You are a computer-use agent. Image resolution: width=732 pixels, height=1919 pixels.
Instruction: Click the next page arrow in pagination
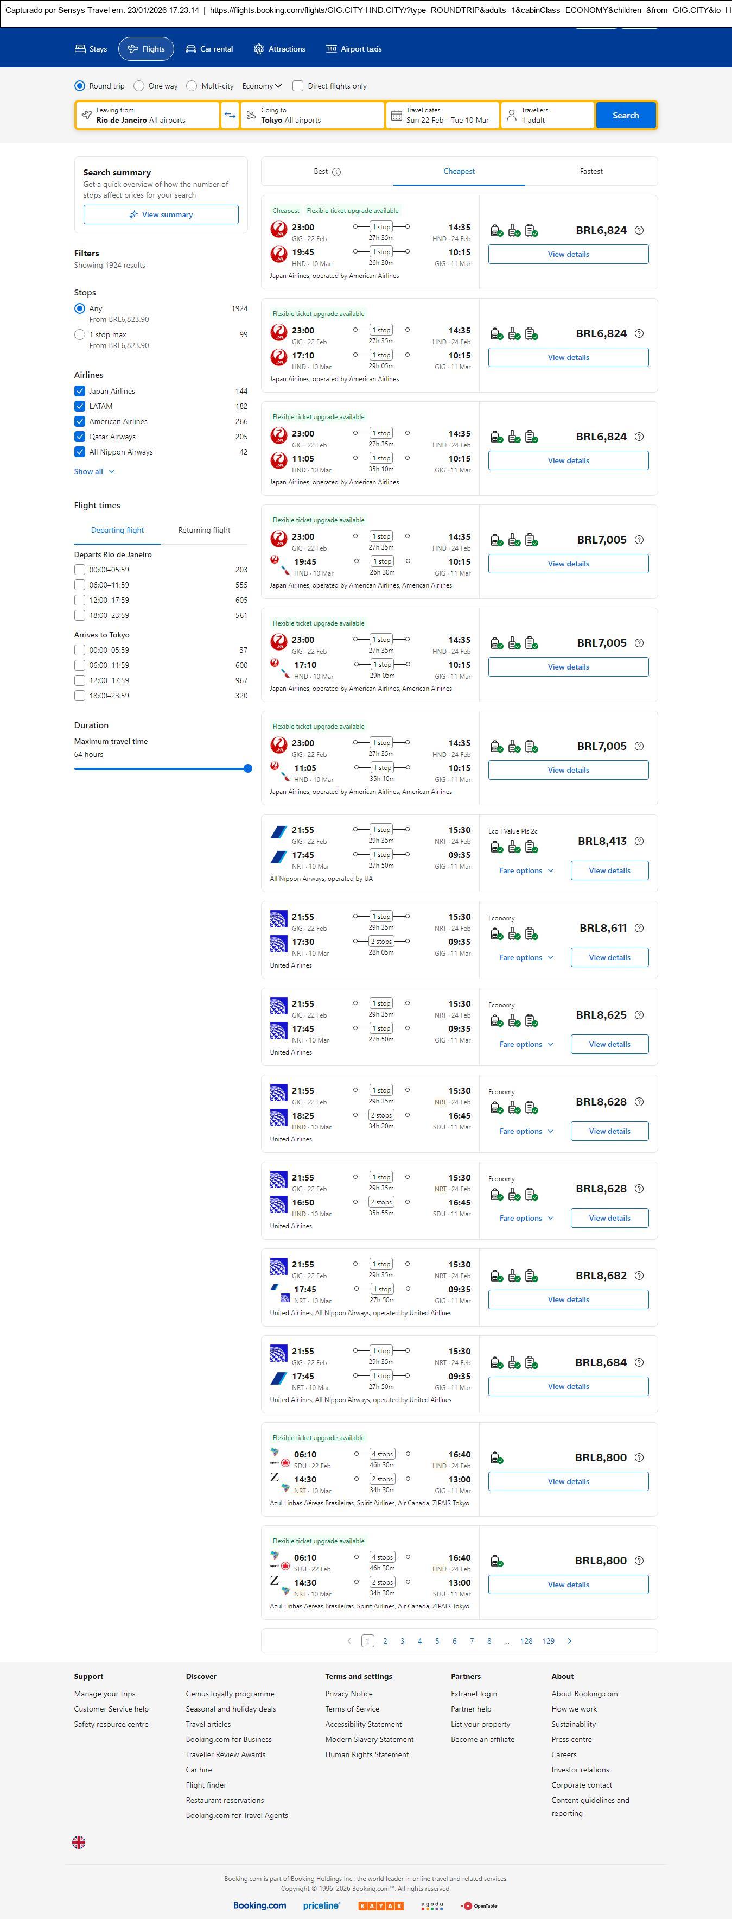[570, 1640]
